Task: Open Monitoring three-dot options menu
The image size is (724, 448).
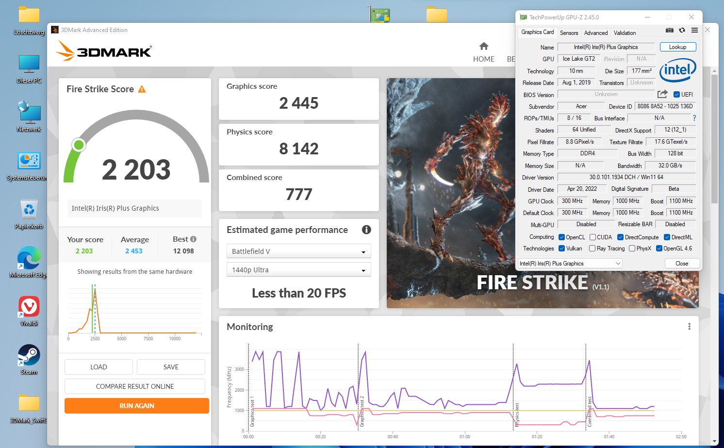Action: (x=689, y=327)
